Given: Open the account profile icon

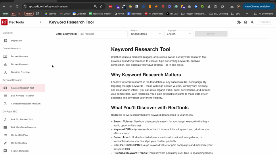Looking at the screenshot, I should point(246,22).
